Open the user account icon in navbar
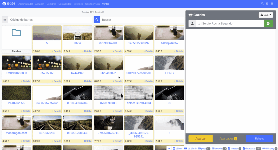278x150 pixels. tap(272, 4)
